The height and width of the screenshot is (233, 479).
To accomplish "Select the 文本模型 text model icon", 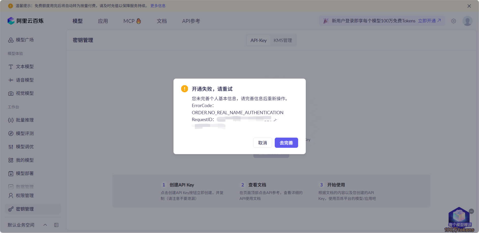I will [10, 67].
